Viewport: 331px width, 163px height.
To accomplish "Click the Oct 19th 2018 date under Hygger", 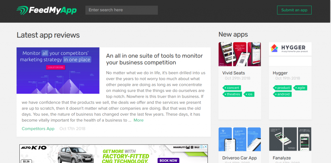I will point(287,78).
